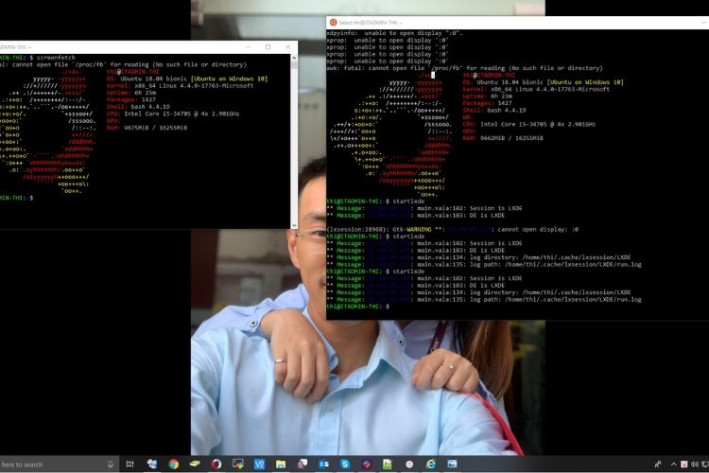Click 'RAM: 9675MiB / 16255MiB' in left terminal
This screenshot has width=709, height=473.
click(147, 128)
